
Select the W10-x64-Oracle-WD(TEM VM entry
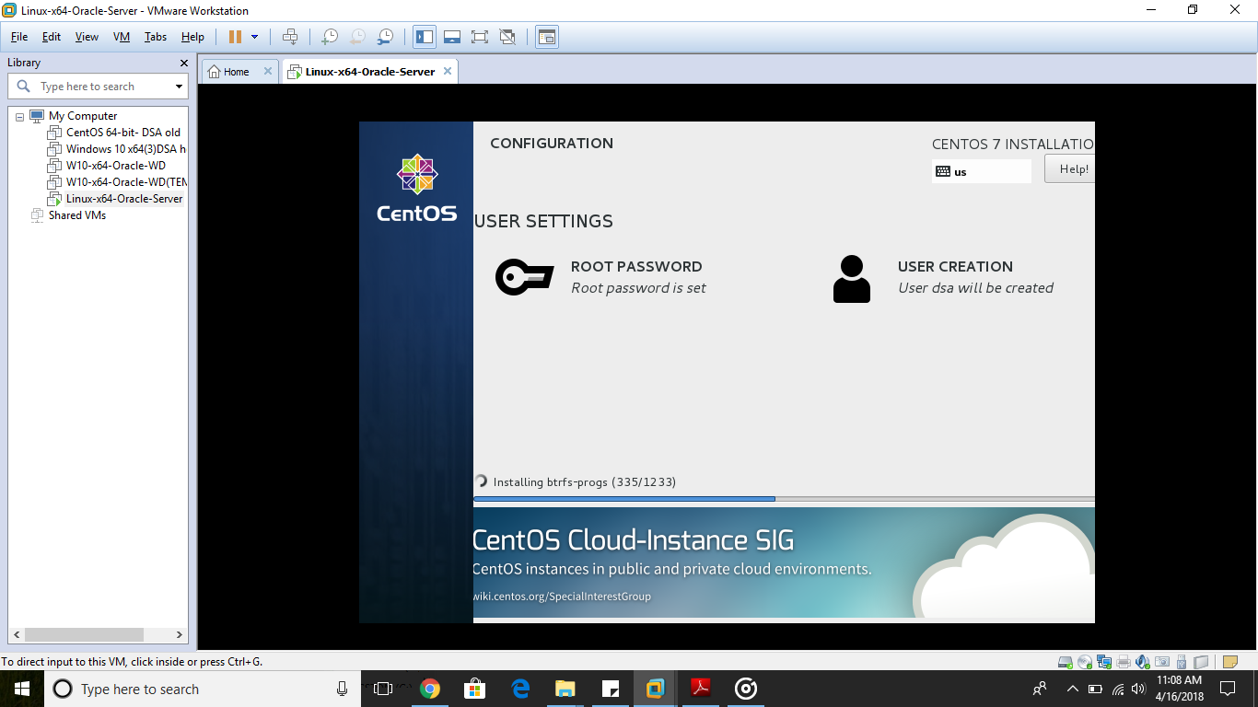click(117, 182)
